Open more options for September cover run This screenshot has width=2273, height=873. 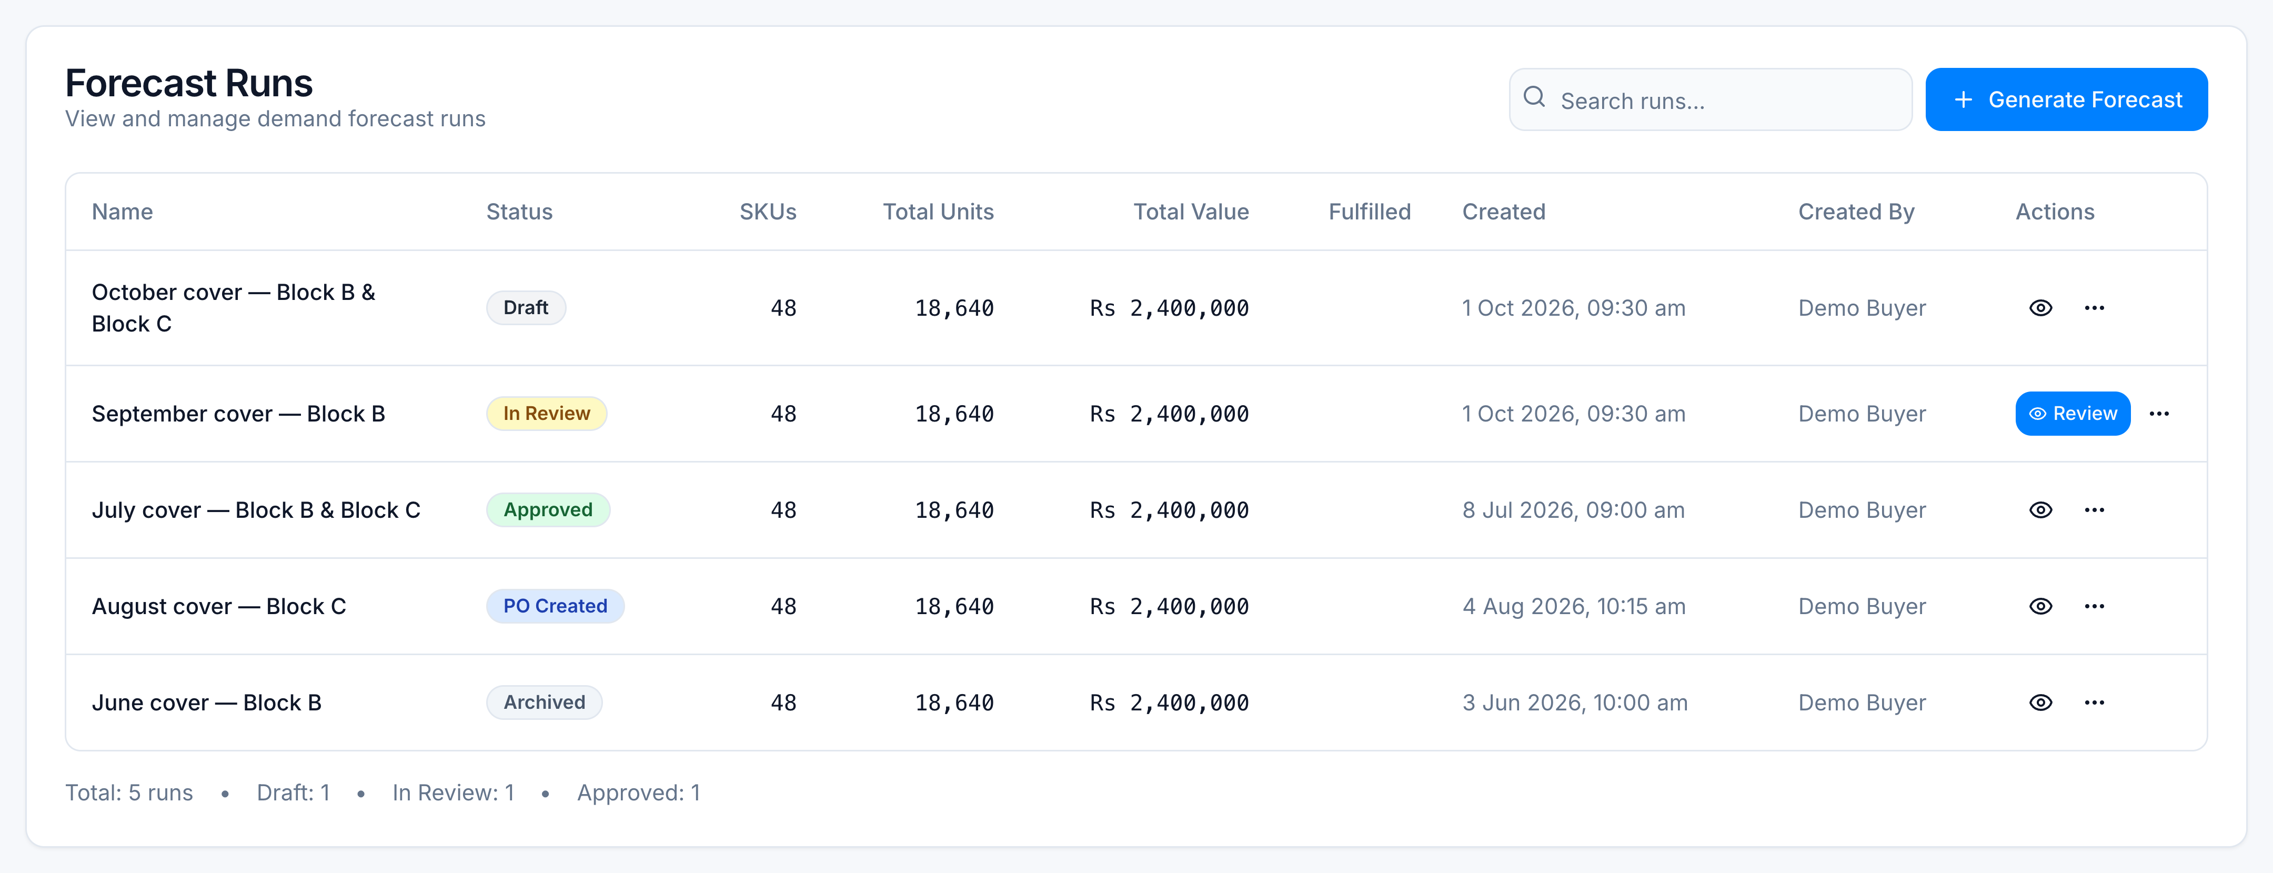2159,414
